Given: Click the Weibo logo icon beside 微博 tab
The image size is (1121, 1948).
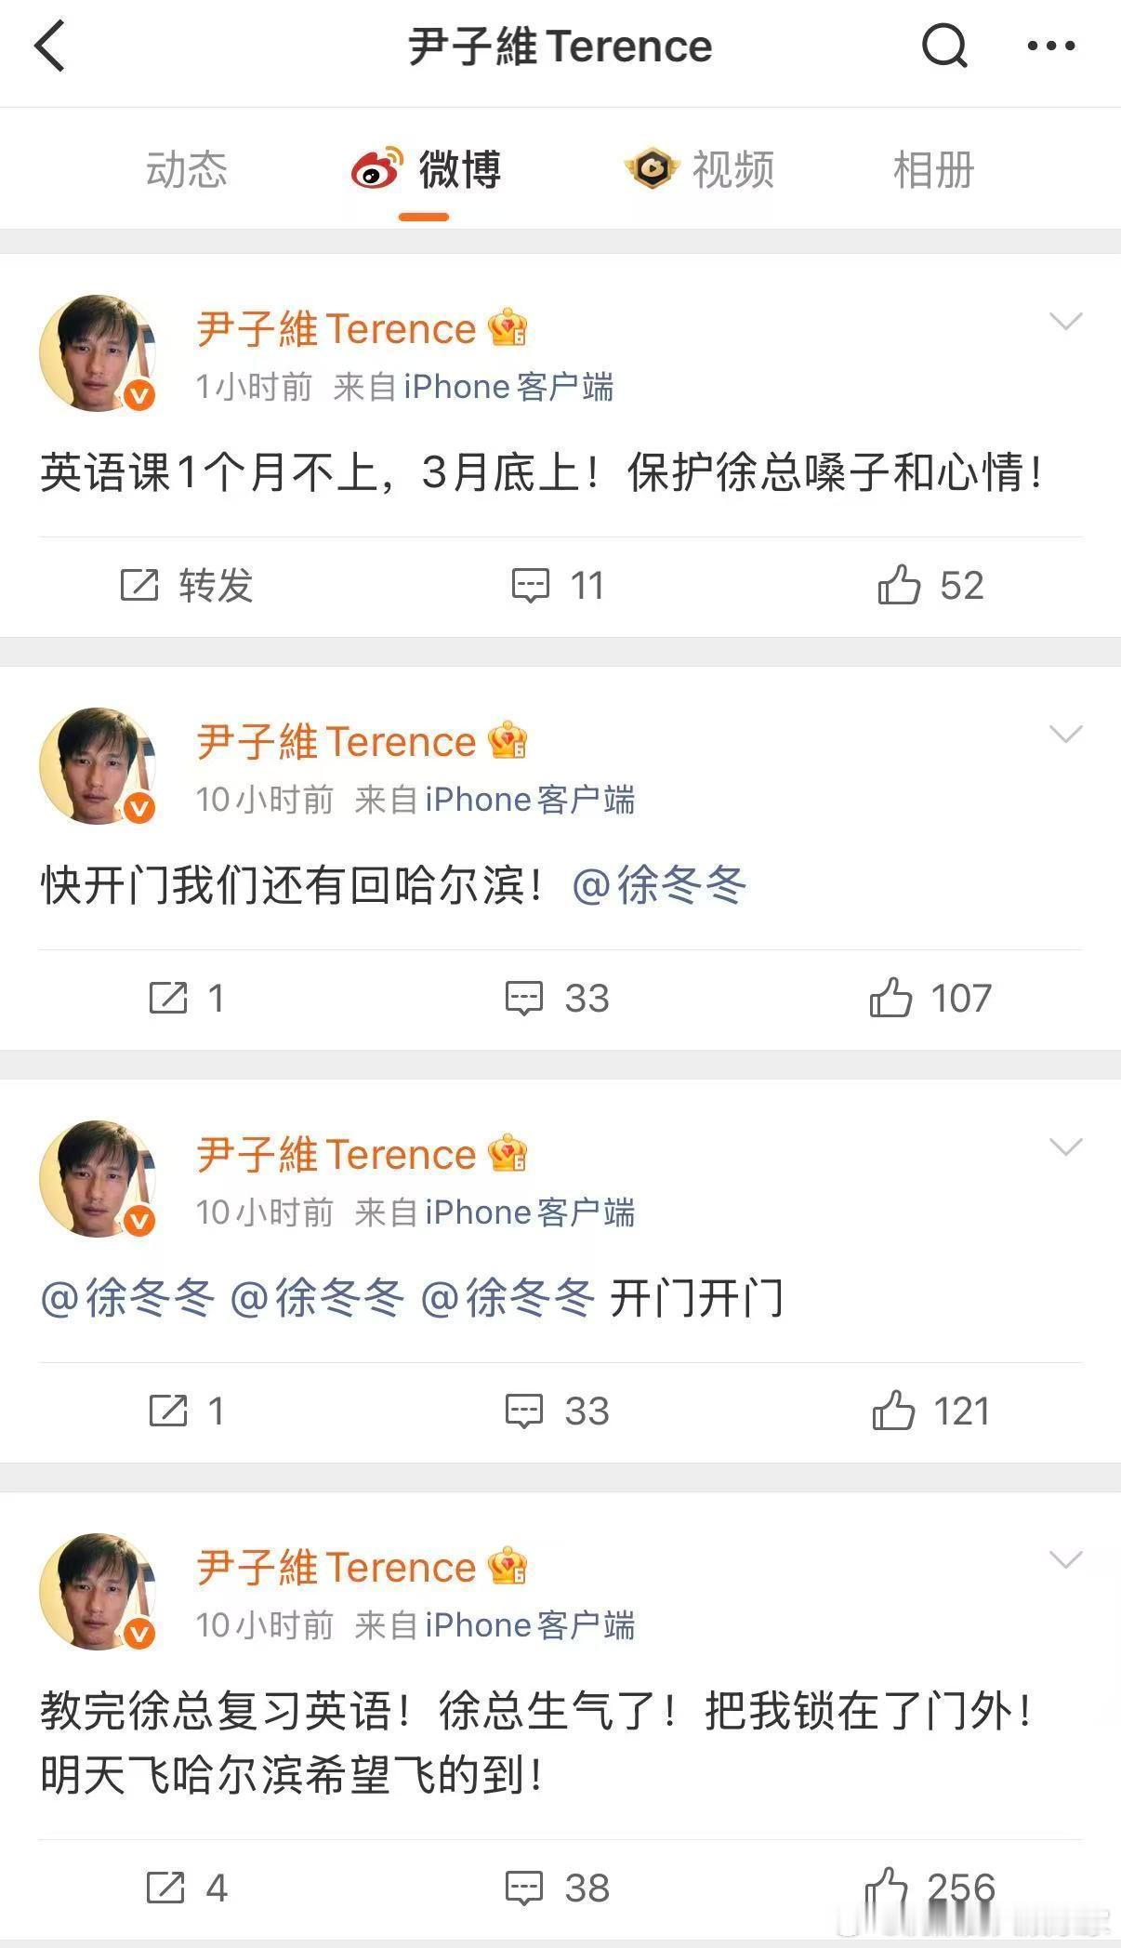Looking at the screenshot, I should tap(376, 169).
